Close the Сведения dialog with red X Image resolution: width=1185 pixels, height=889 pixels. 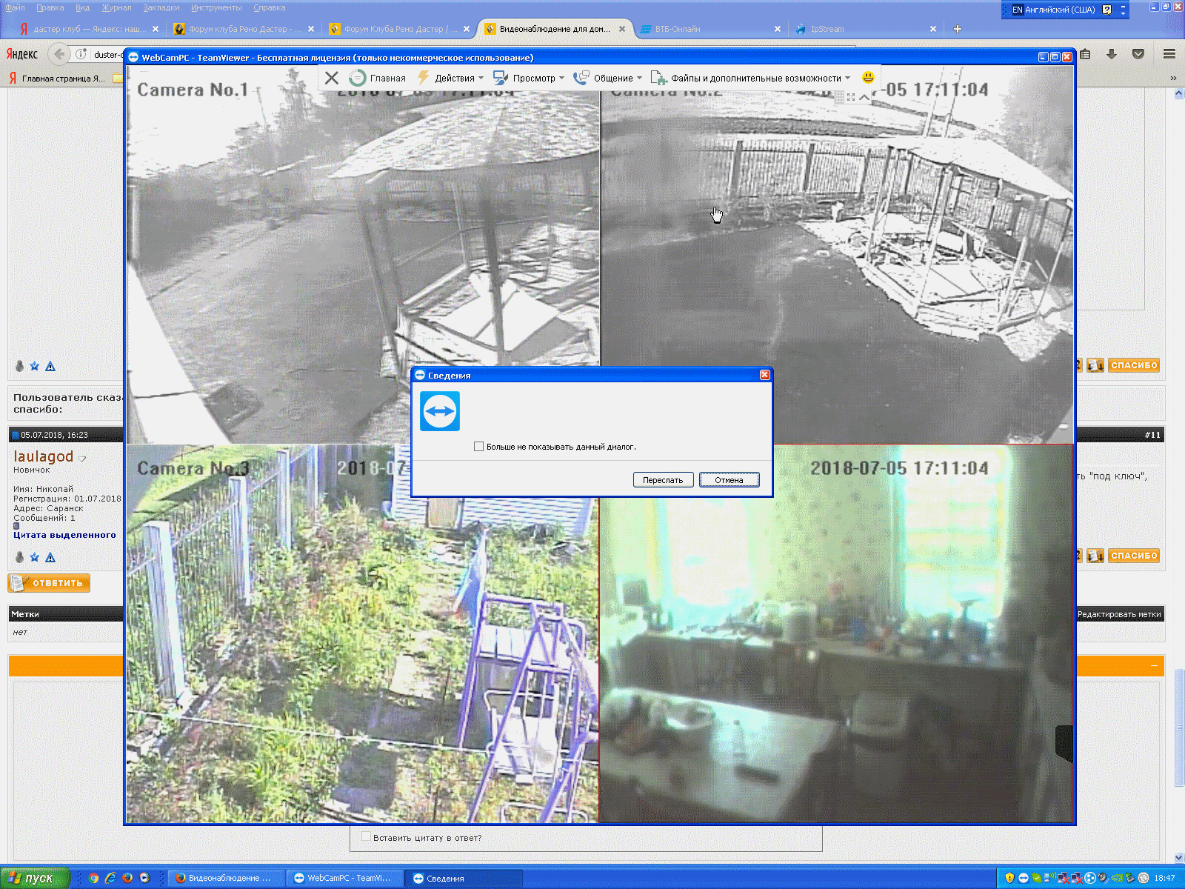click(x=764, y=375)
